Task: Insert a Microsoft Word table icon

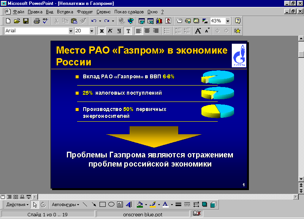Action: click(x=141, y=21)
